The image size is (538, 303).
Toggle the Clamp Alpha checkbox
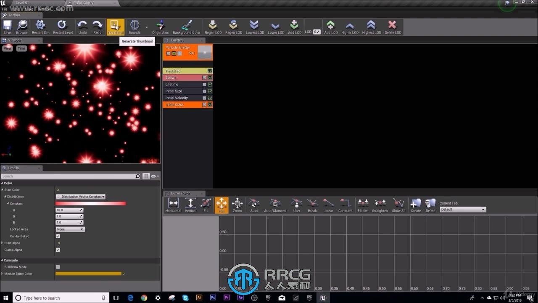58,250
